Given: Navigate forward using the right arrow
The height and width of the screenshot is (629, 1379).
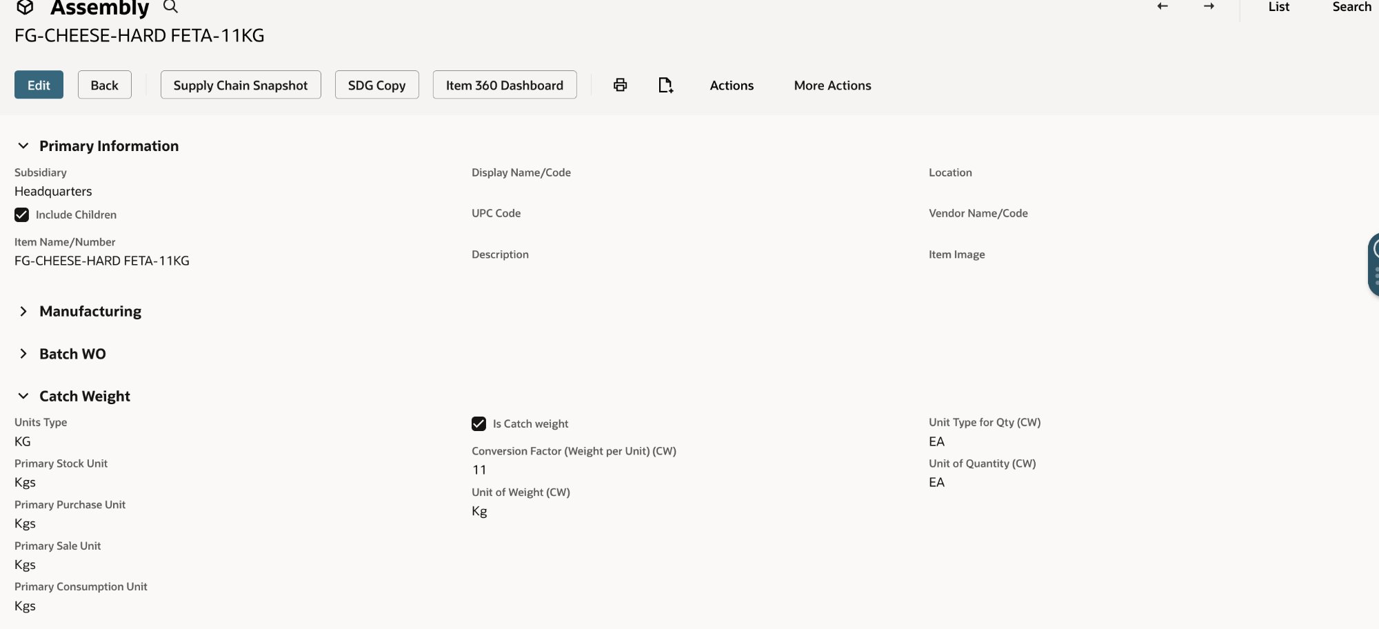Looking at the screenshot, I should pos(1208,6).
